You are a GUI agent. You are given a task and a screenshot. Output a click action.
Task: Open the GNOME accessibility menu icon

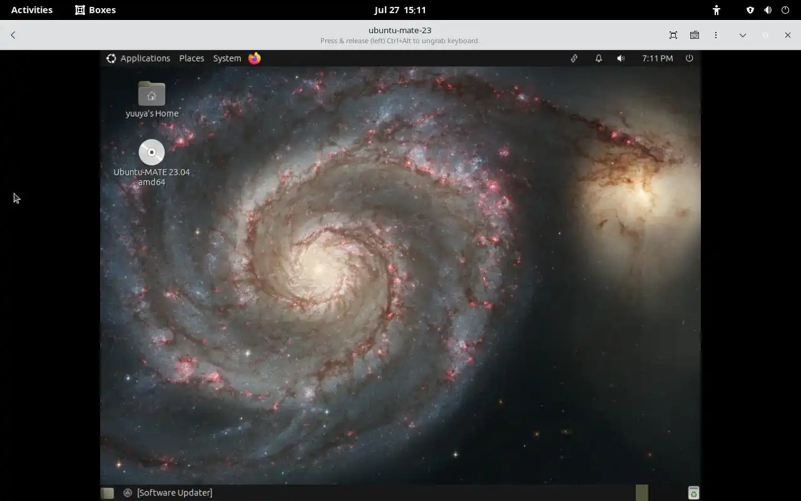click(x=717, y=10)
